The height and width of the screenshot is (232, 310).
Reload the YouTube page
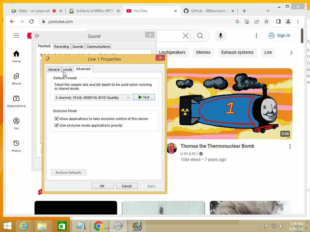click(x=31, y=21)
